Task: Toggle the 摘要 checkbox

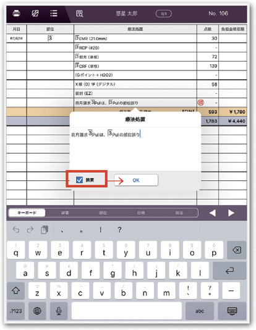Action: coord(79,180)
